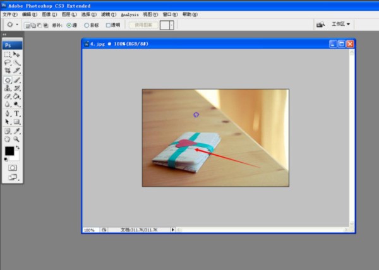Viewport: 379px width, 270px height.
Task: Select the Rectangular Marquee tool
Action: coord(8,54)
